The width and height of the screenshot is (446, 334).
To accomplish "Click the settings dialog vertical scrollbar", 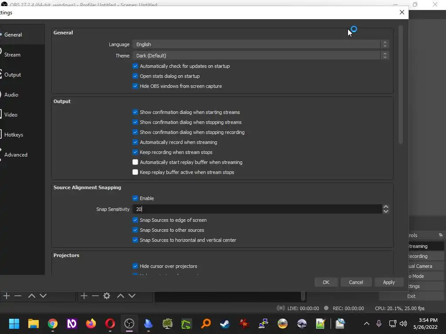I will pyautogui.click(x=401, y=85).
